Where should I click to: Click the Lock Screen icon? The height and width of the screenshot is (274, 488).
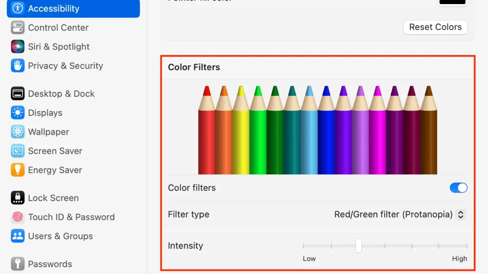click(17, 198)
